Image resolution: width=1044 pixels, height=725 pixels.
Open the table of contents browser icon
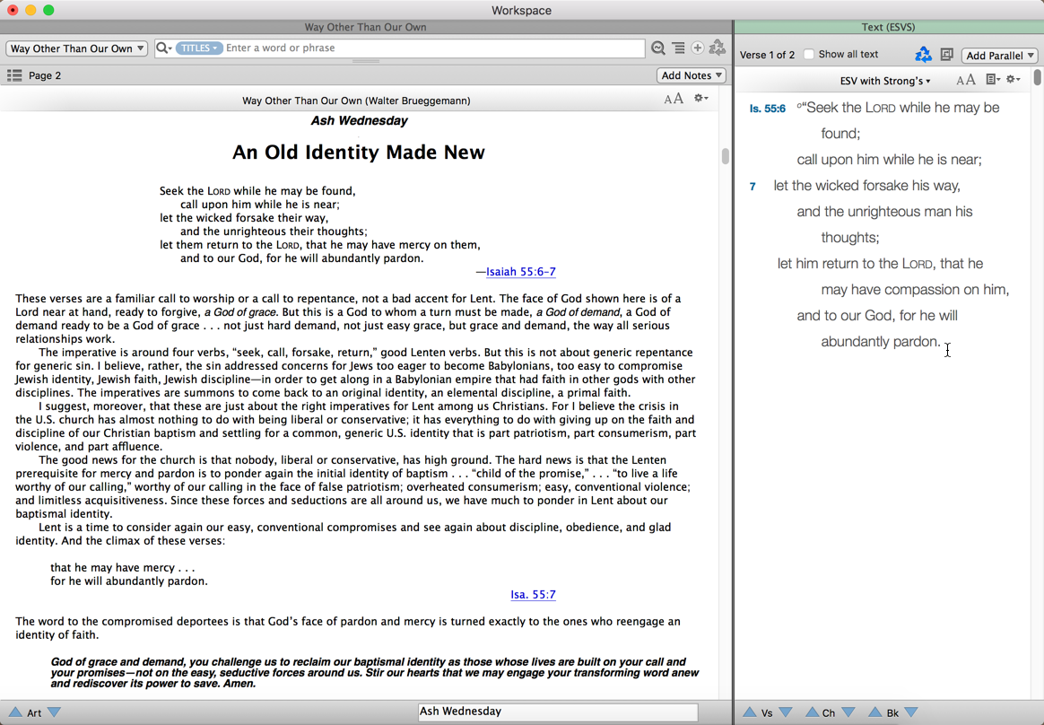(x=14, y=75)
